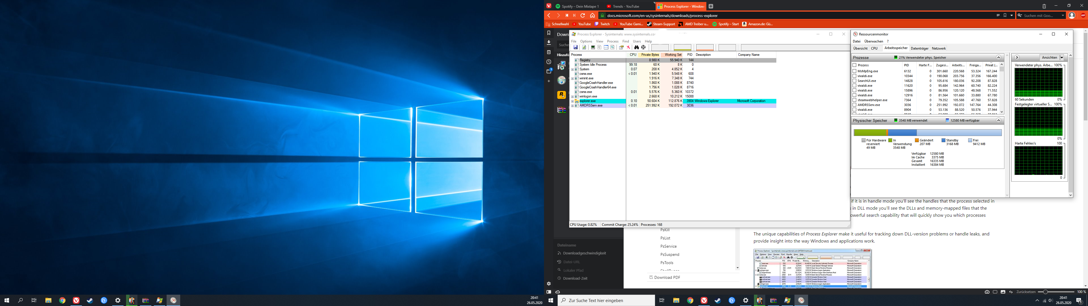Screen dimensions: 1088x306
Task: Click the Download PDF link
Action: (667, 277)
